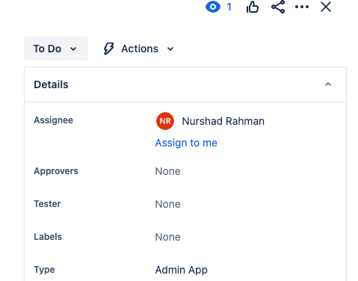The image size is (358, 281).
Task: Click the NR assignee avatar
Action: (165, 121)
